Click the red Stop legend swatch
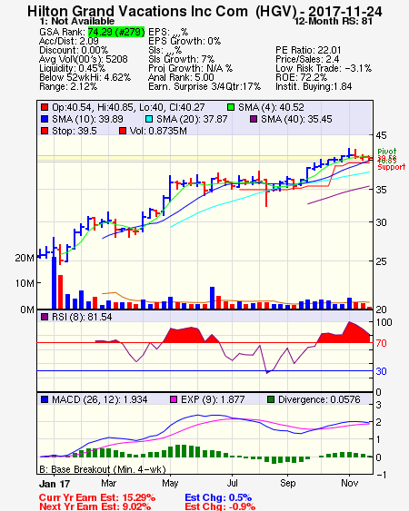 coord(45,131)
